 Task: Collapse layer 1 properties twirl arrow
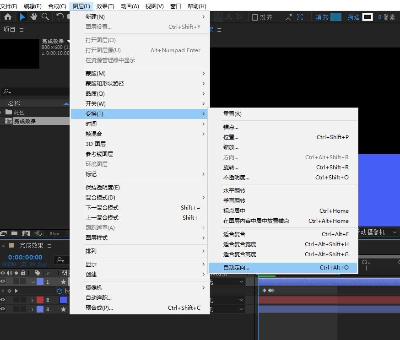[33, 282]
